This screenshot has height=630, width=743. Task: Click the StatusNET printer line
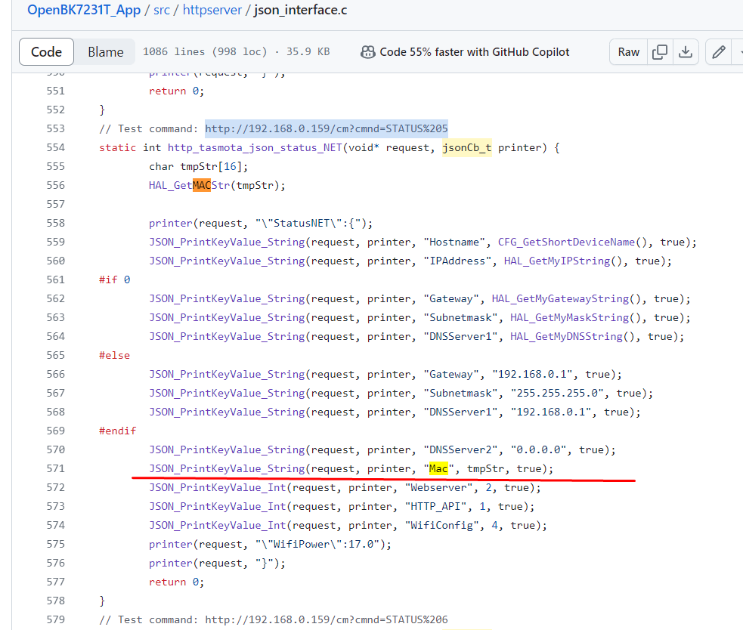point(261,223)
